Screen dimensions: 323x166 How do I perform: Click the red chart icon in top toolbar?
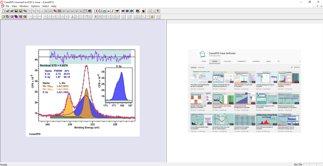click(x=85, y=11)
